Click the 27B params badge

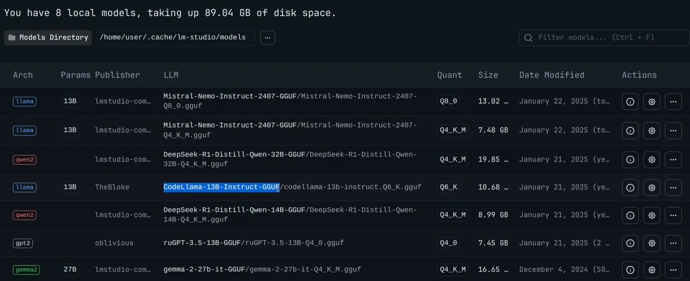coord(70,270)
